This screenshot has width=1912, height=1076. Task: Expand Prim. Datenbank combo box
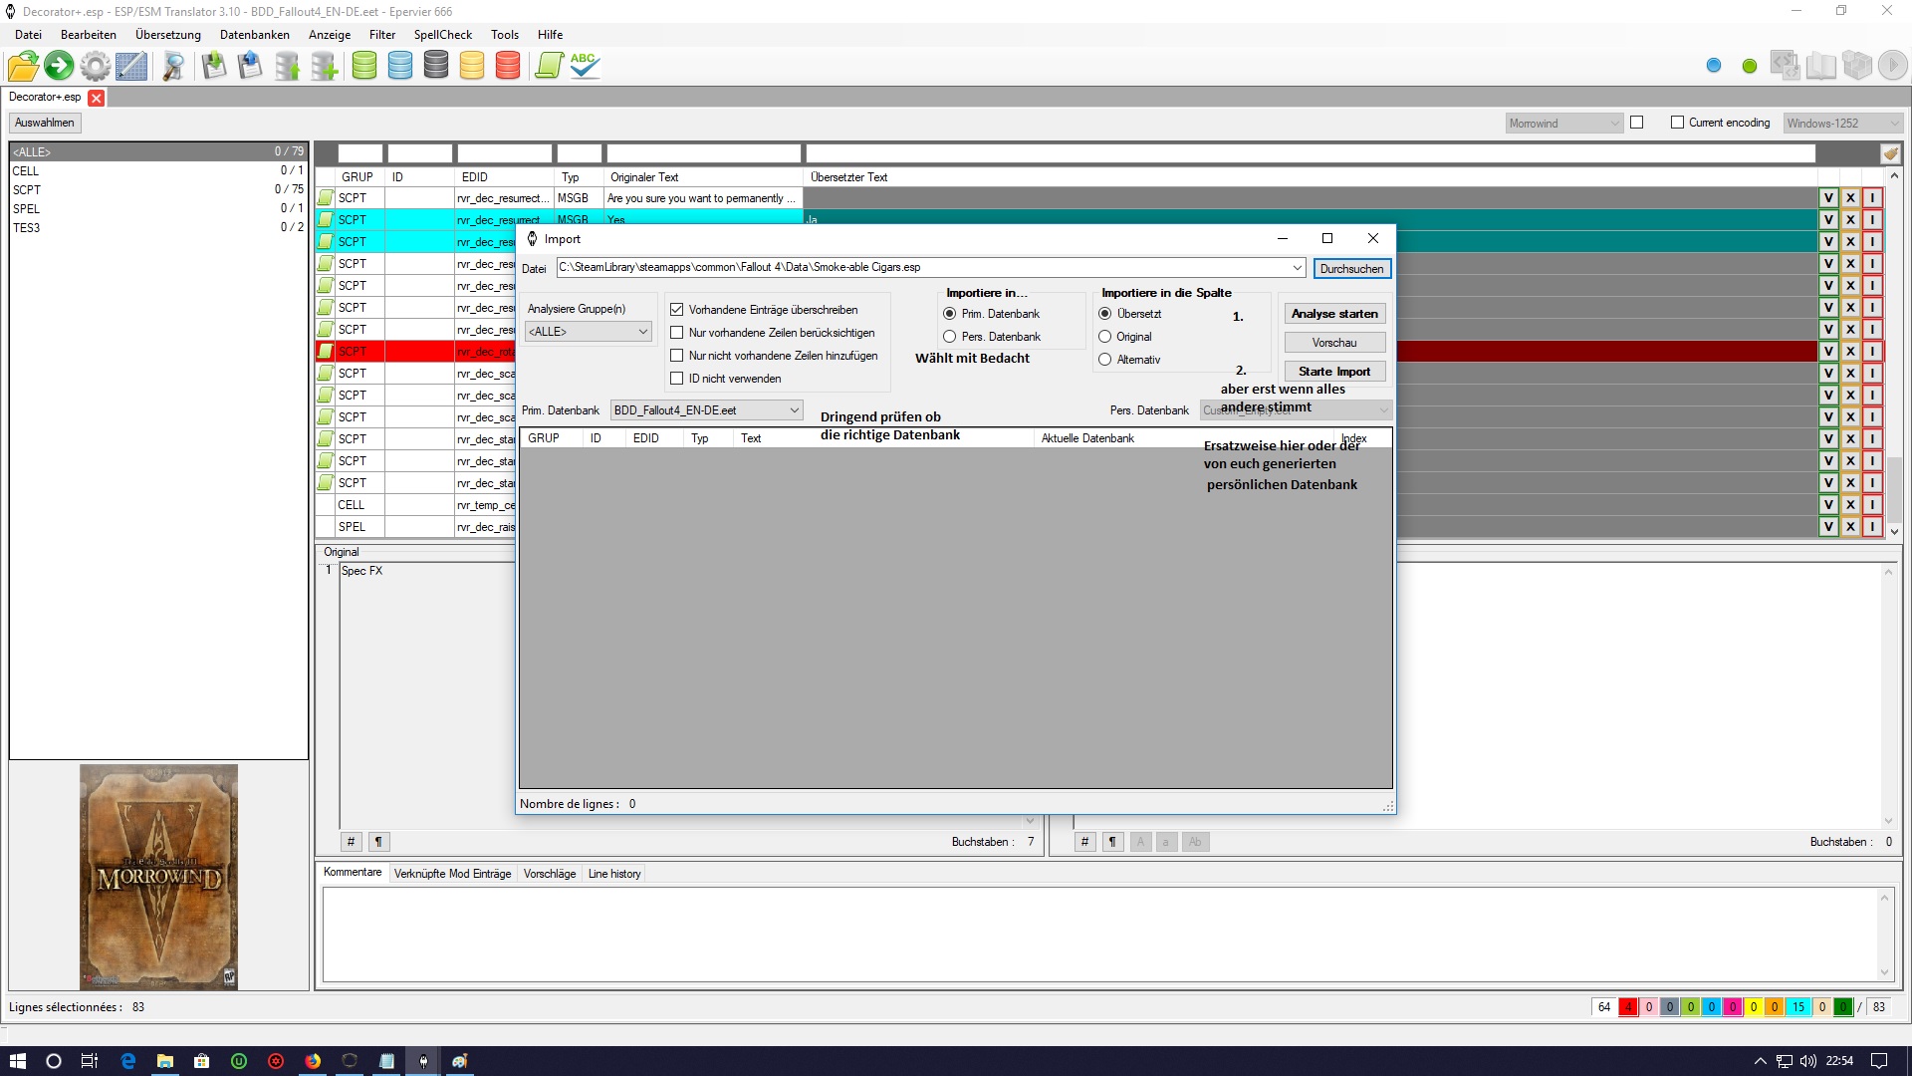pos(706,410)
